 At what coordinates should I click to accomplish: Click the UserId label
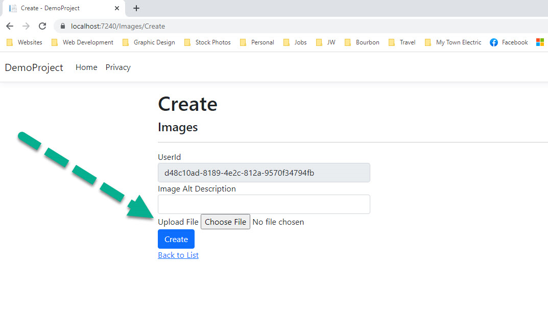[169, 157]
